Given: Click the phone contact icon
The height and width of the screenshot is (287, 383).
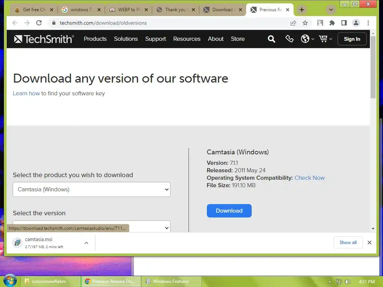Looking at the screenshot, I should click(x=289, y=39).
